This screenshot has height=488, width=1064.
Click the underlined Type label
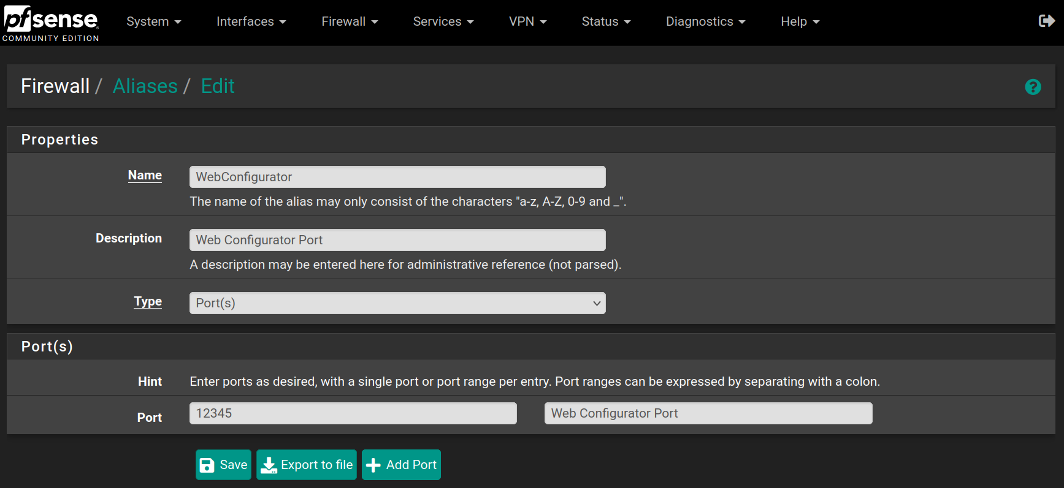coord(148,301)
